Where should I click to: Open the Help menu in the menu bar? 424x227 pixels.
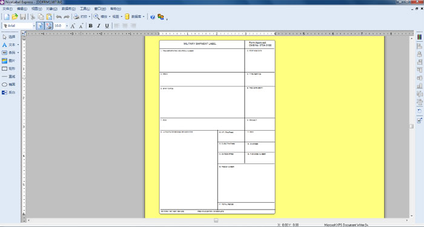coord(116,8)
